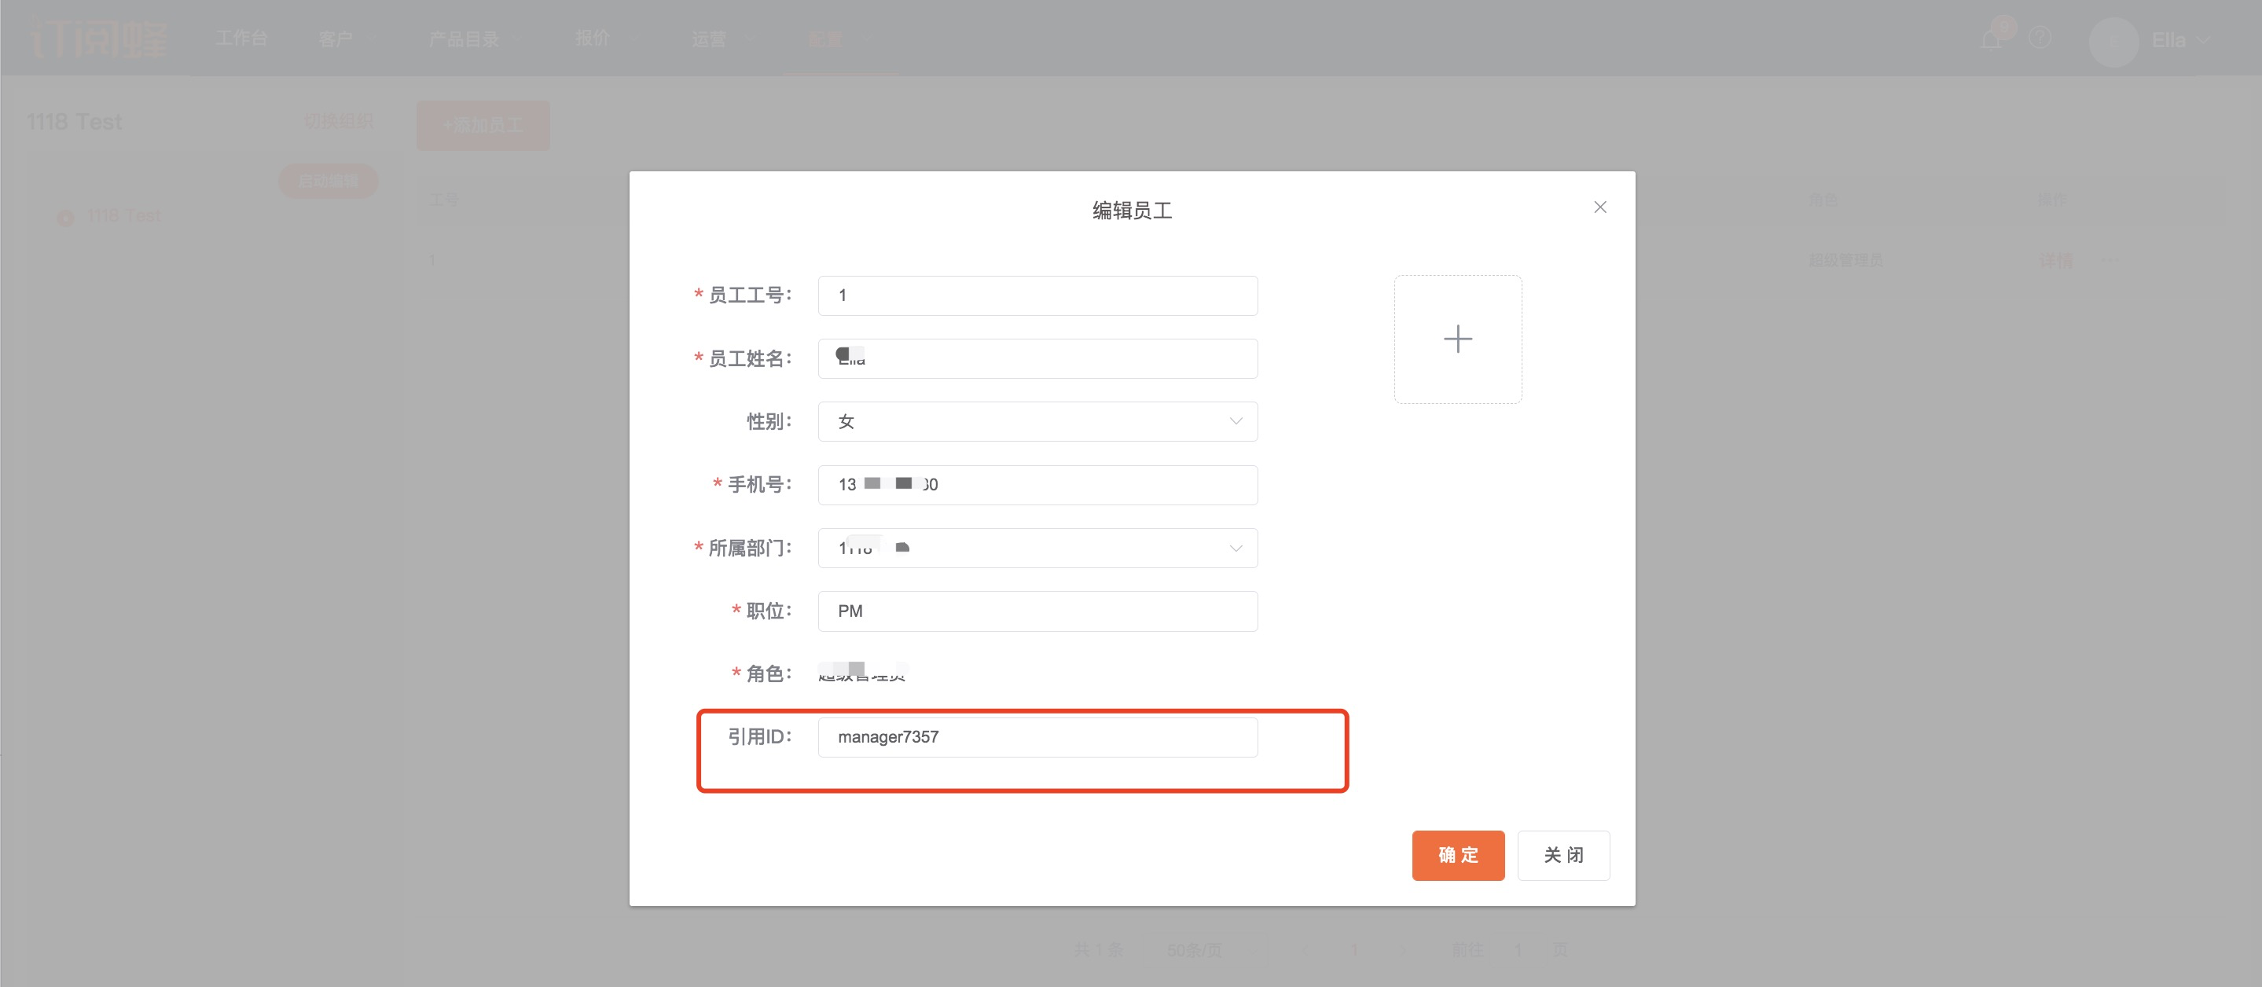Click the plus avatar upload box
Screen dimensions: 2262x987
point(1458,339)
